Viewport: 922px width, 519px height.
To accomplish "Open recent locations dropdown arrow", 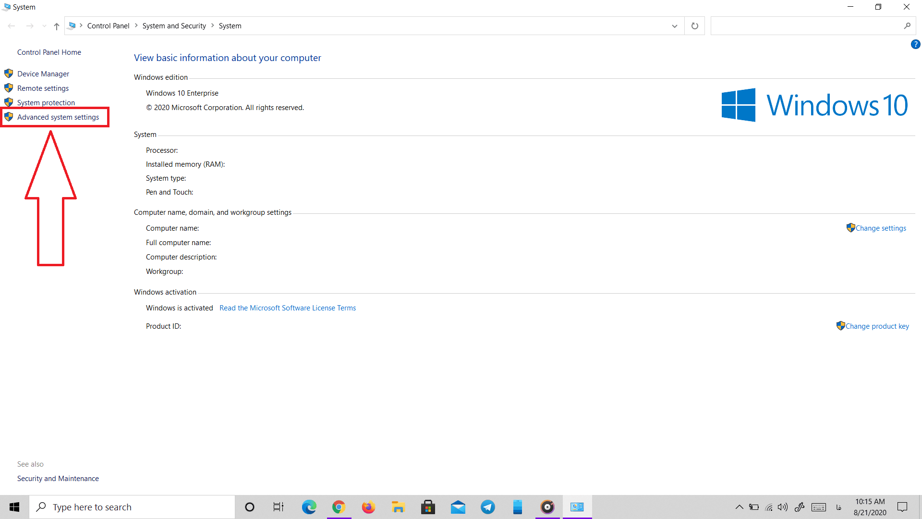I will click(x=44, y=26).
